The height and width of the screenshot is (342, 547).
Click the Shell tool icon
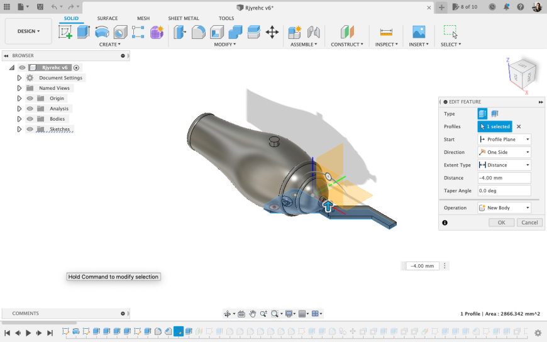[217, 32]
